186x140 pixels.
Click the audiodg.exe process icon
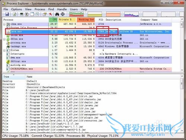(x=8, y=65)
